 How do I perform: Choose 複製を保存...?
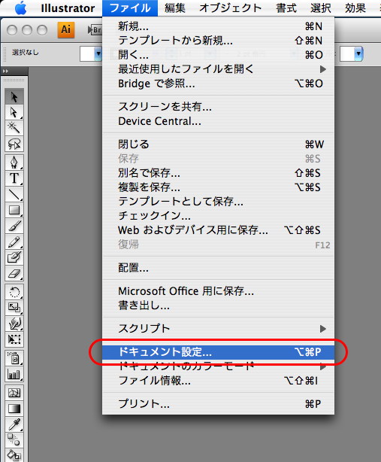(x=218, y=187)
